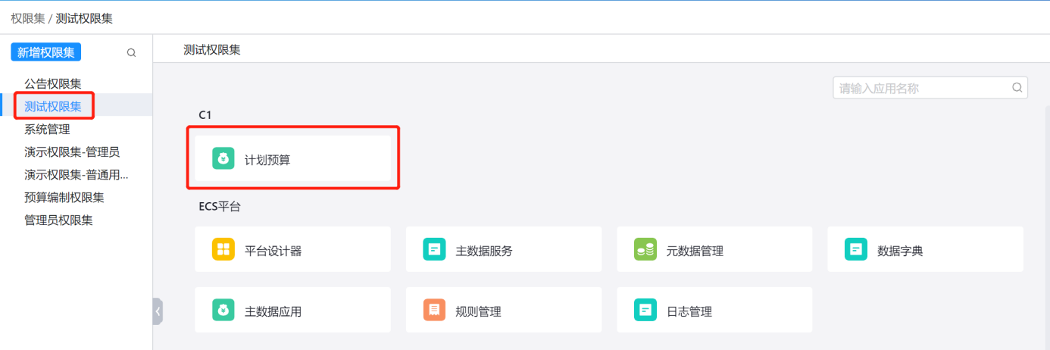The image size is (1050, 350).
Task: Select 管理员权限集 in the sidebar
Action: (x=59, y=220)
